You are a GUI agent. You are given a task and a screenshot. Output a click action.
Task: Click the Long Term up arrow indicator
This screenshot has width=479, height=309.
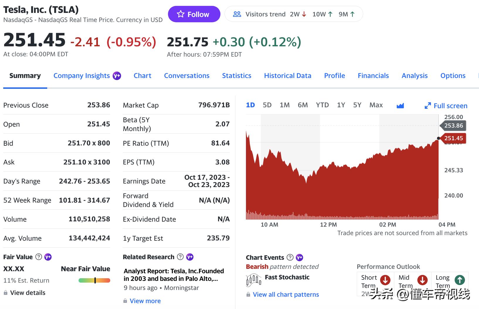[460, 280]
